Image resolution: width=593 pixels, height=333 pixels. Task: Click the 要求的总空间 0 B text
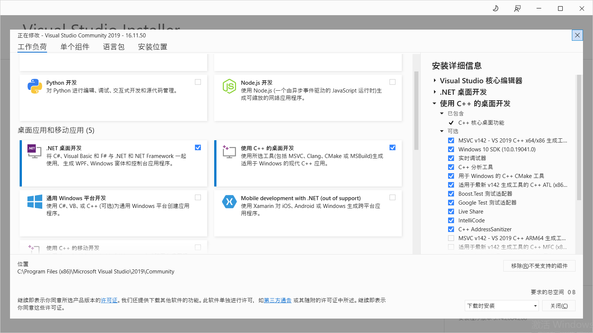[553, 292]
